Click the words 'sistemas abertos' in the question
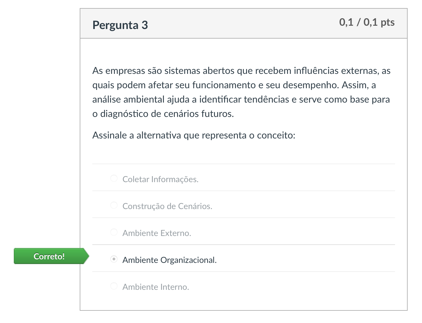The image size is (422, 323). [200, 71]
